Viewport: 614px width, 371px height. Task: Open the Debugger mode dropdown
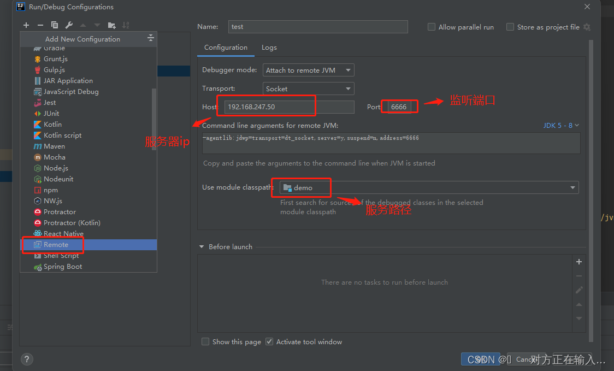point(308,70)
